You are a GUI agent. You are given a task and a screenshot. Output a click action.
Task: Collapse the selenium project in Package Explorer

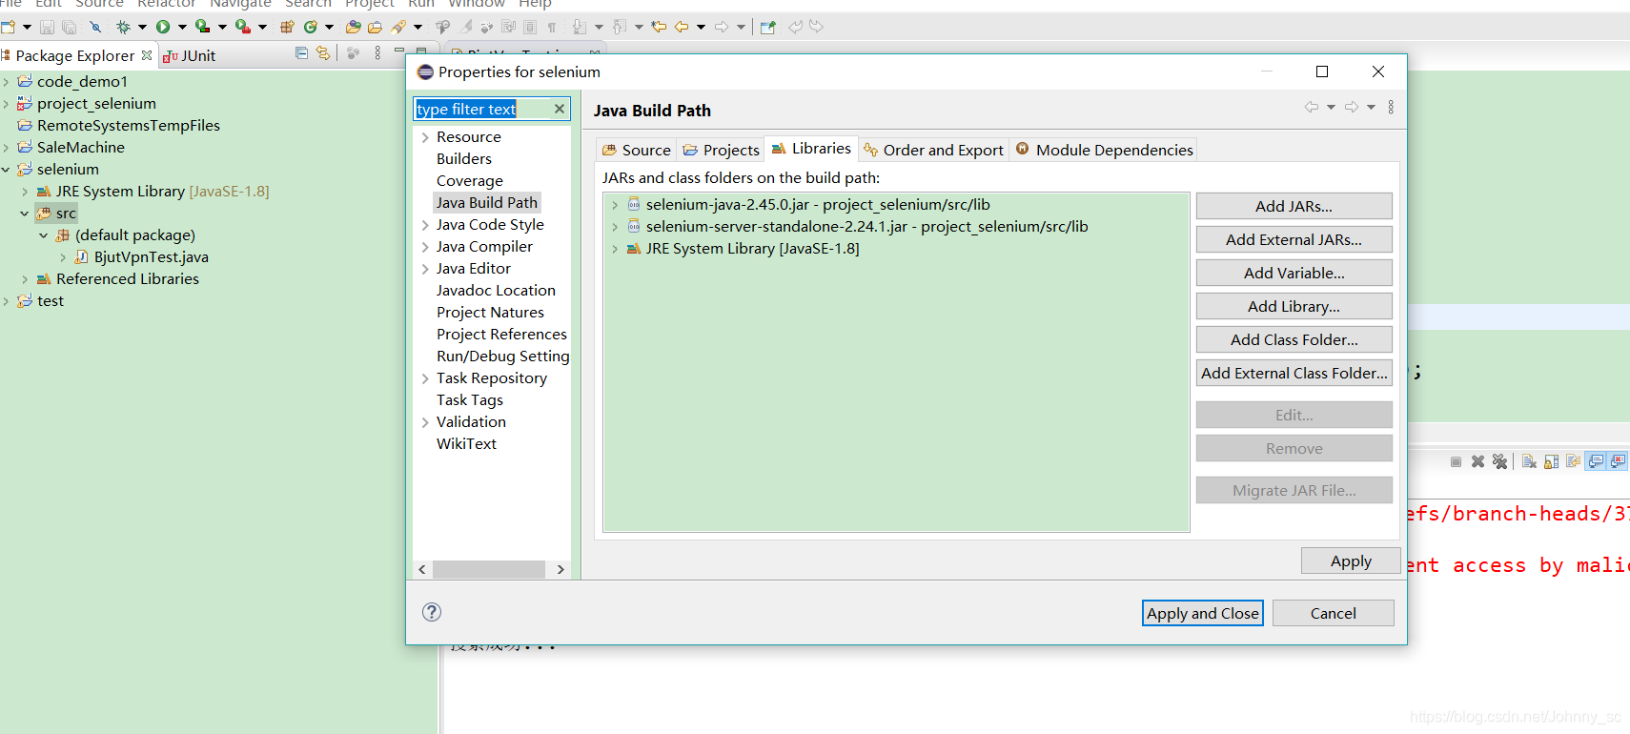click(x=6, y=170)
